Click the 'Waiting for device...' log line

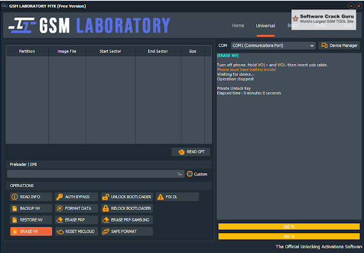click(x=235, y=75)
